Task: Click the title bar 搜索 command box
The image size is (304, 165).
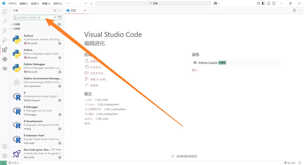Action: 153,3
